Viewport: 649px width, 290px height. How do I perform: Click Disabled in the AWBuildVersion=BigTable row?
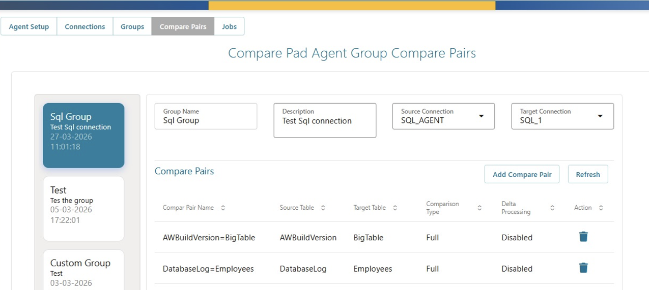coord(517,238)
